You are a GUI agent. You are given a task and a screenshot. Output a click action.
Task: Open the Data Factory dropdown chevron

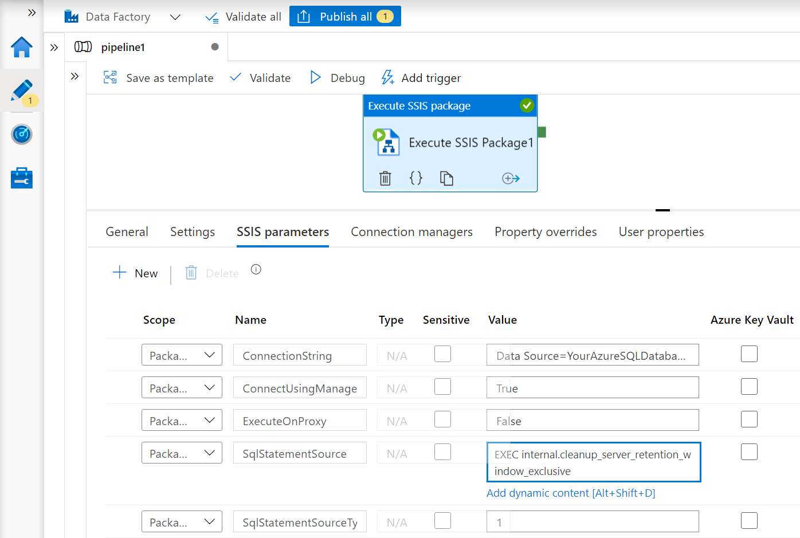click(x=175, y=17)
